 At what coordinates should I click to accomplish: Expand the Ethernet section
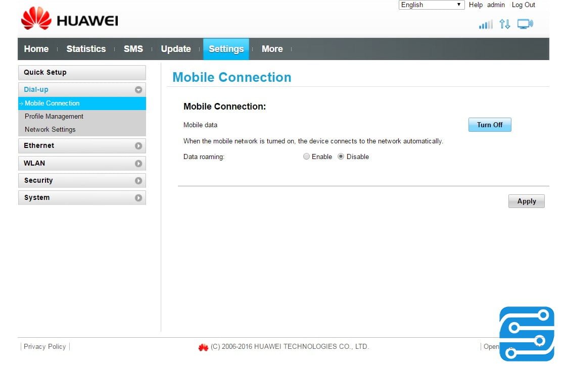[x=138, y=146]
